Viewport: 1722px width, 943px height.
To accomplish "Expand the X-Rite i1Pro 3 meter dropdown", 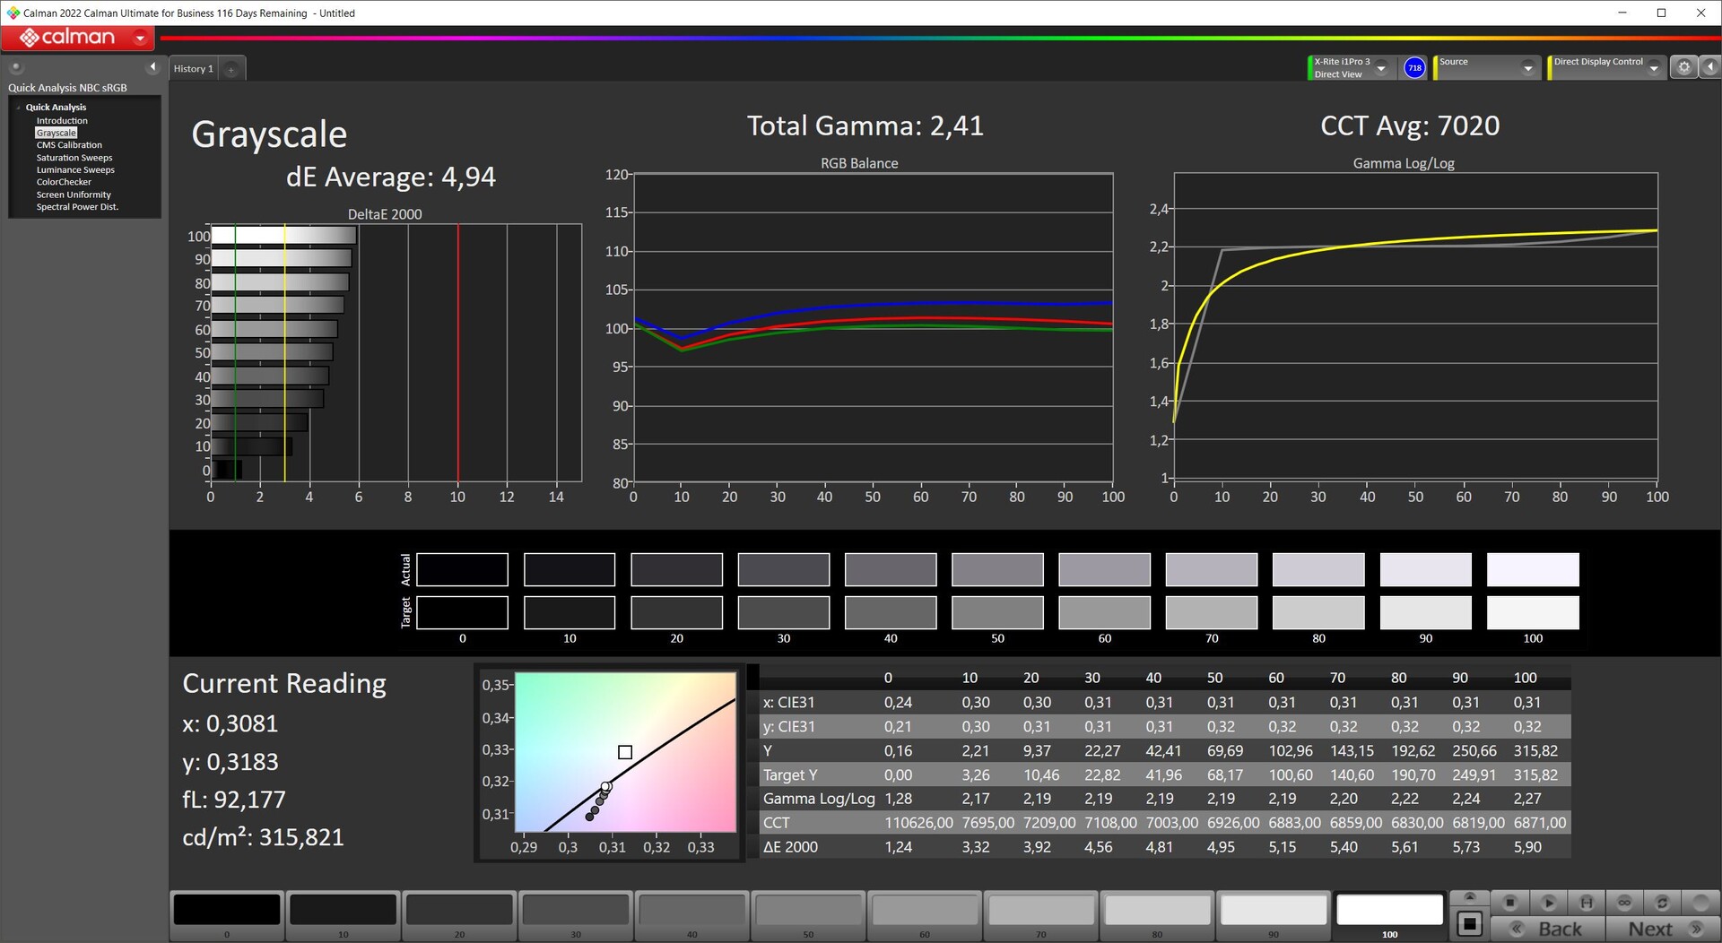I will [1381, 68].
